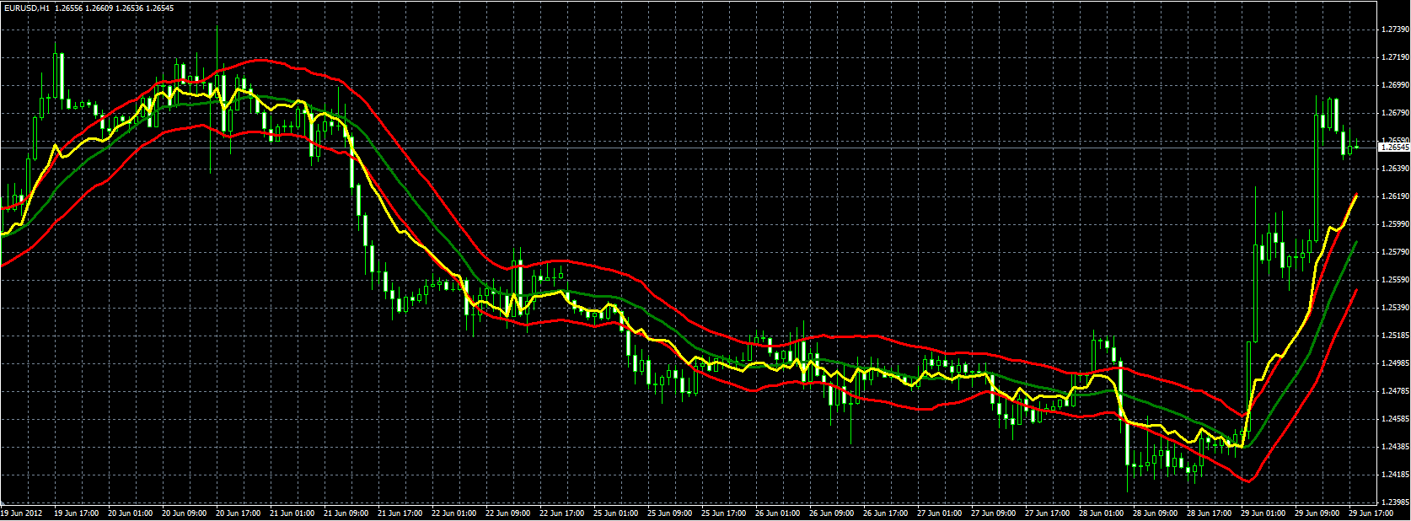1411x521 pixels.
Task: Click the 29 Jun 01:00 time label
Action: pos(1263,513)
